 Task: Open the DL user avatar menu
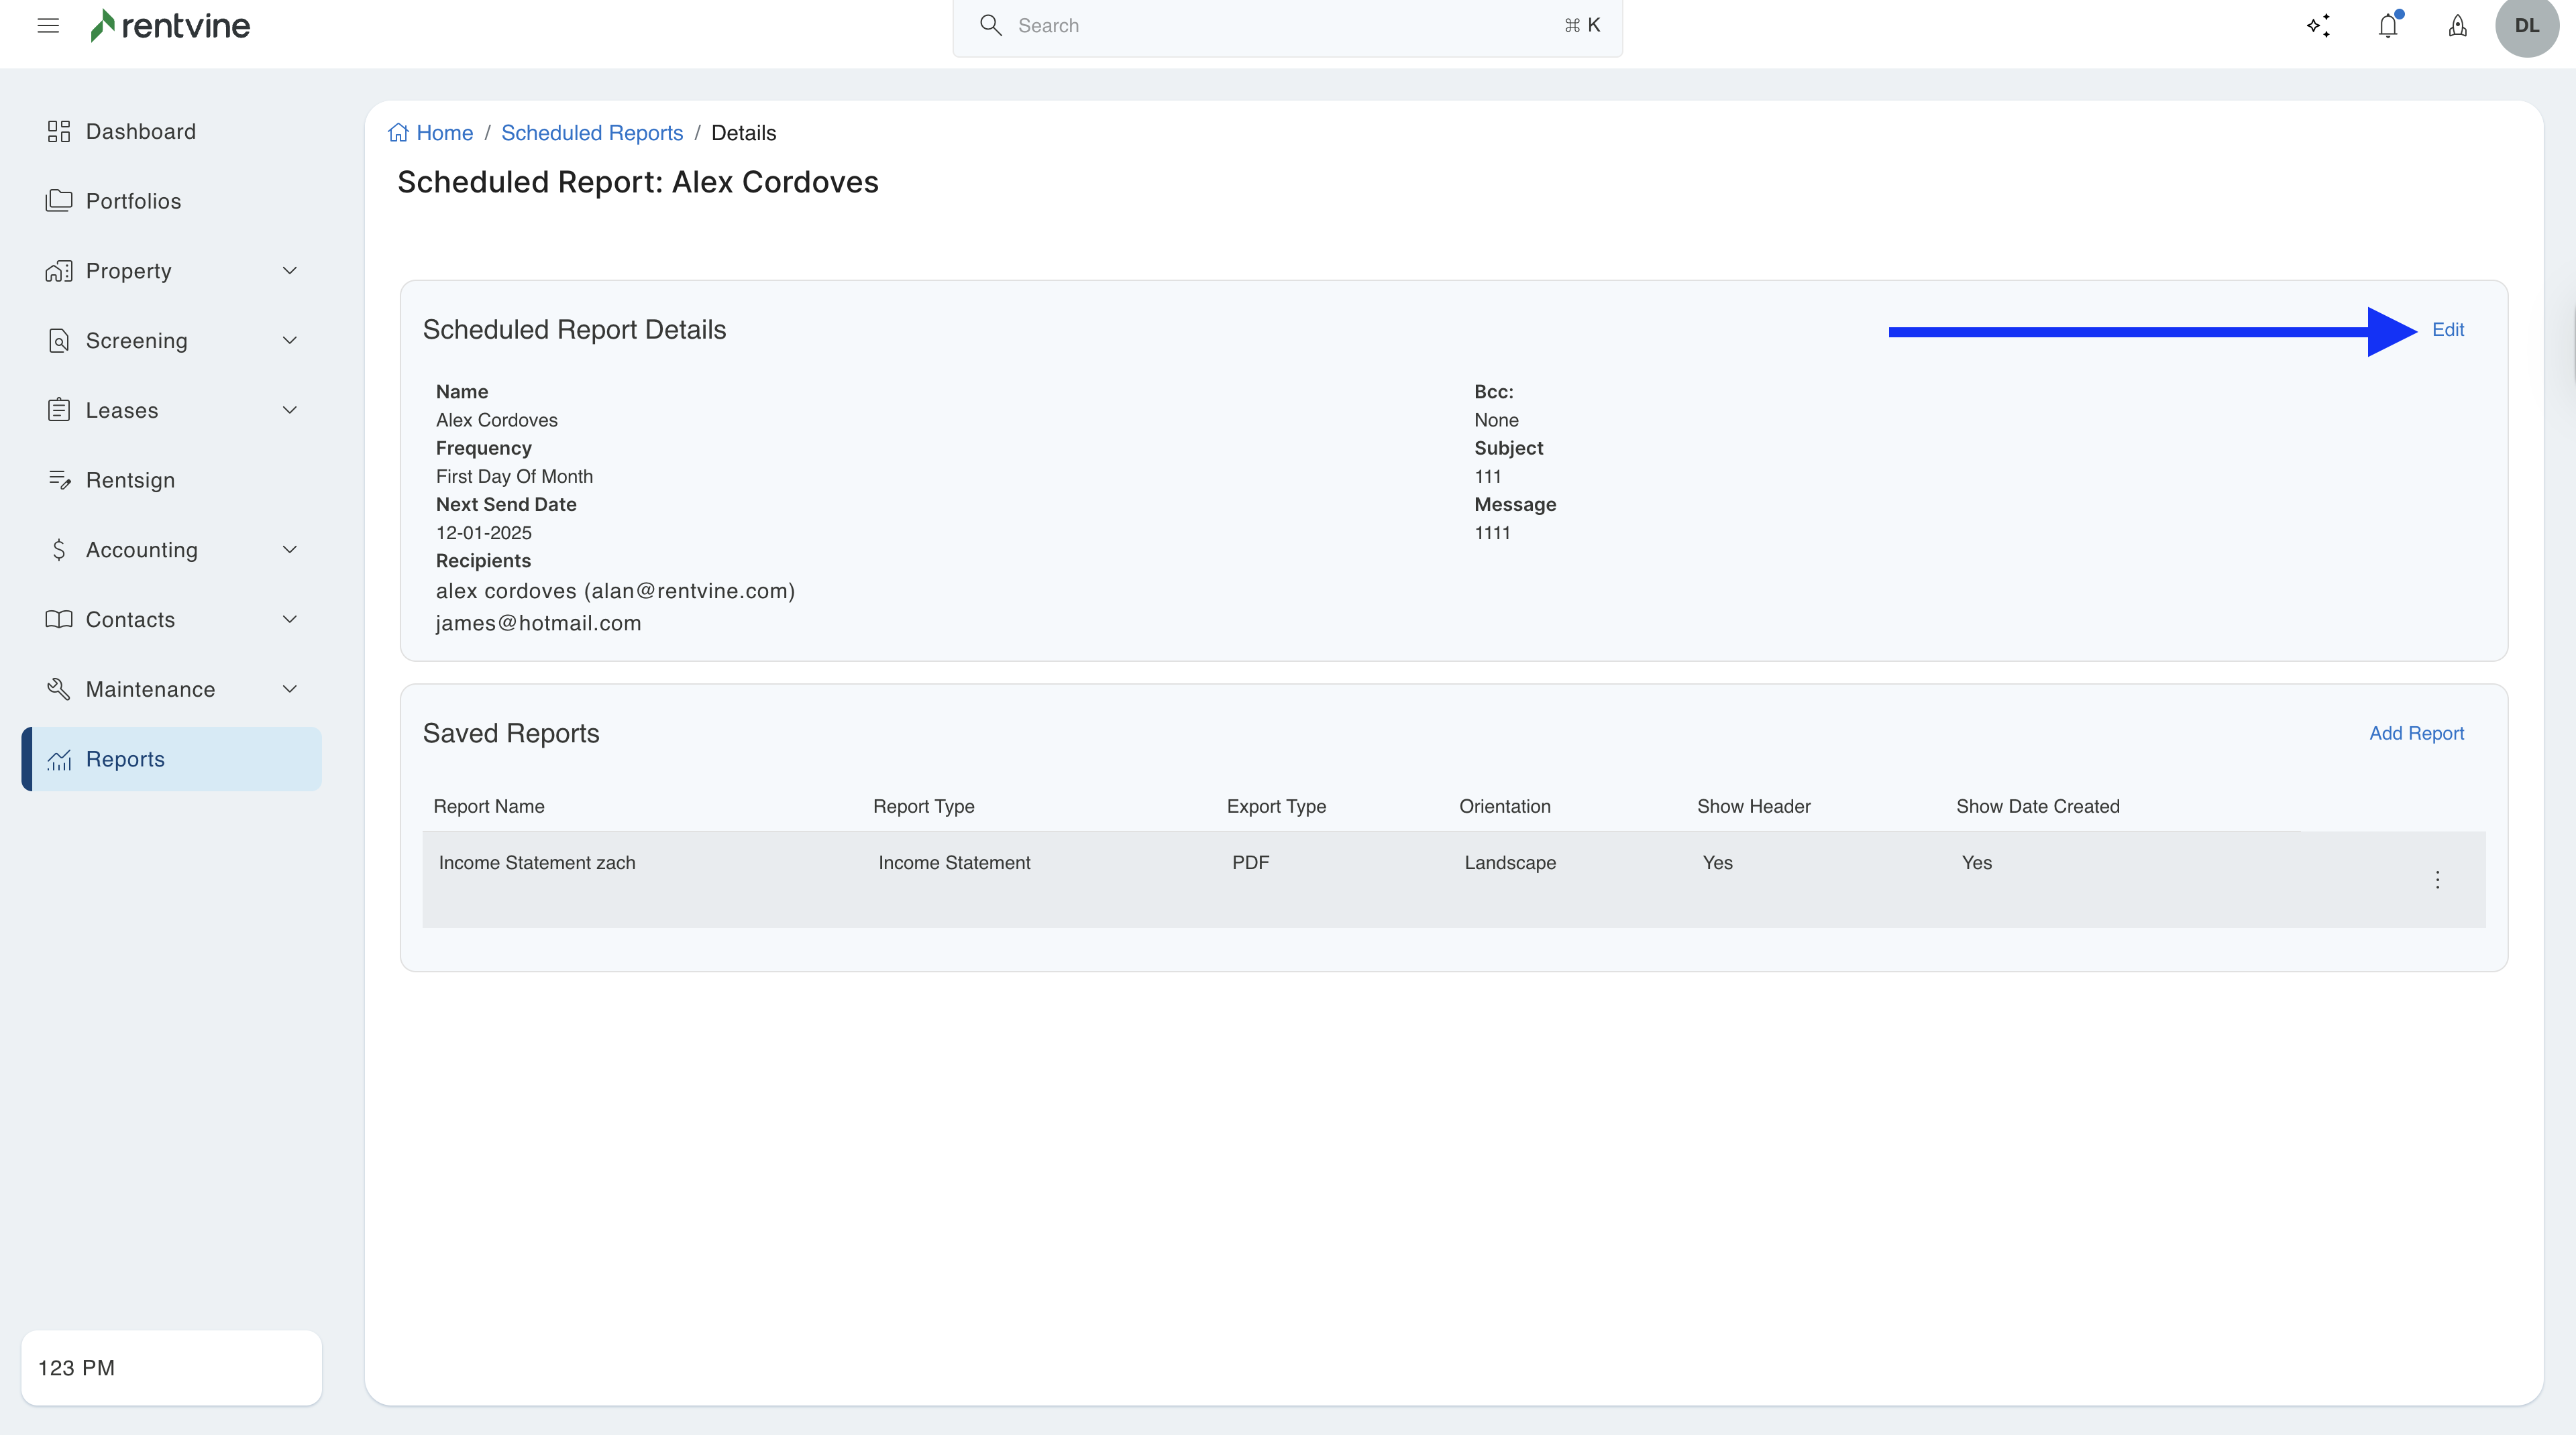2526,26
